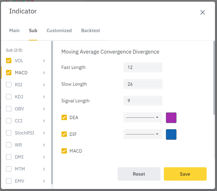The height and width of the screenshot is (191, 217).
Task: Open RSI settings via its chevron arrow
Action: coord(44,85)
